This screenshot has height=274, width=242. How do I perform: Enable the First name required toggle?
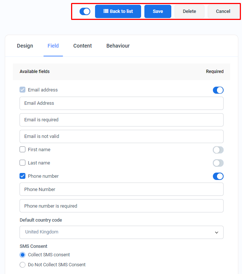(218, 150)
